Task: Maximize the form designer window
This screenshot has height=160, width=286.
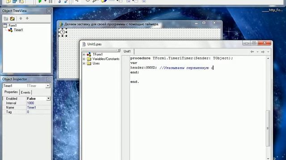Action: 204,23
